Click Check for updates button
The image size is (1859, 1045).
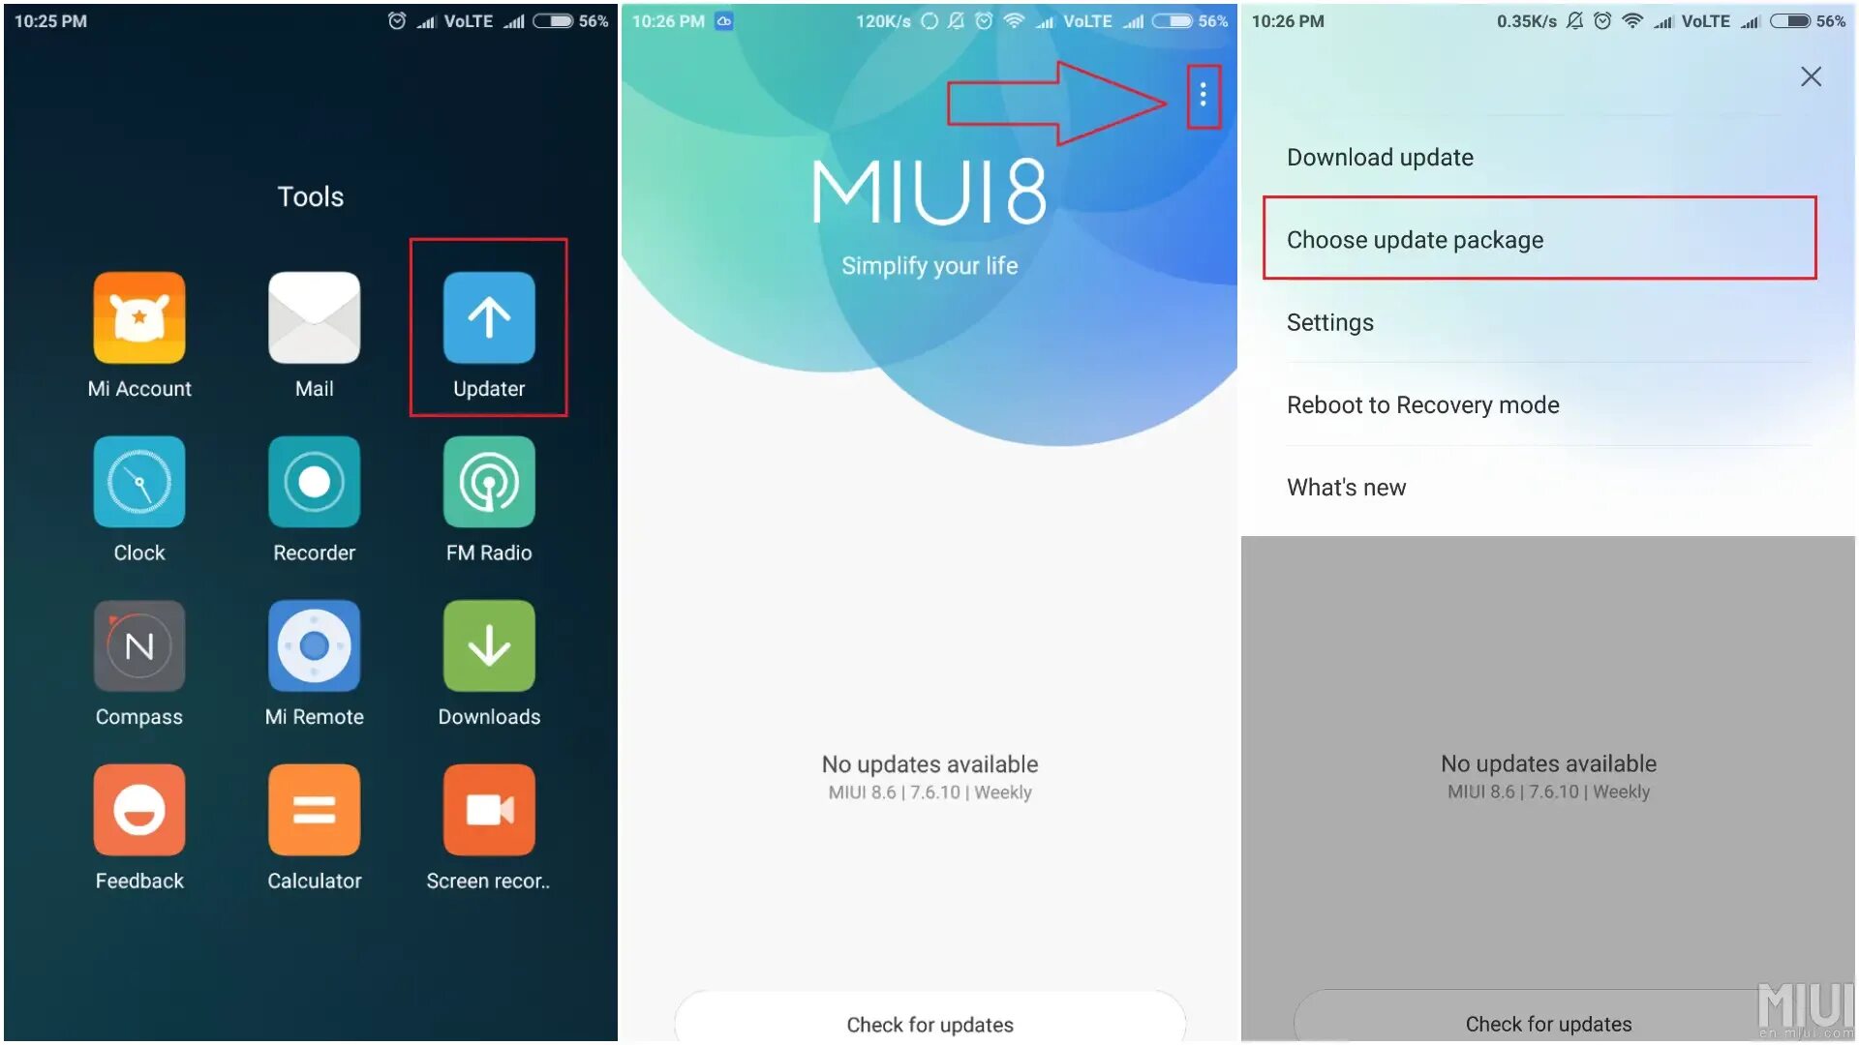coord(929,1024)
